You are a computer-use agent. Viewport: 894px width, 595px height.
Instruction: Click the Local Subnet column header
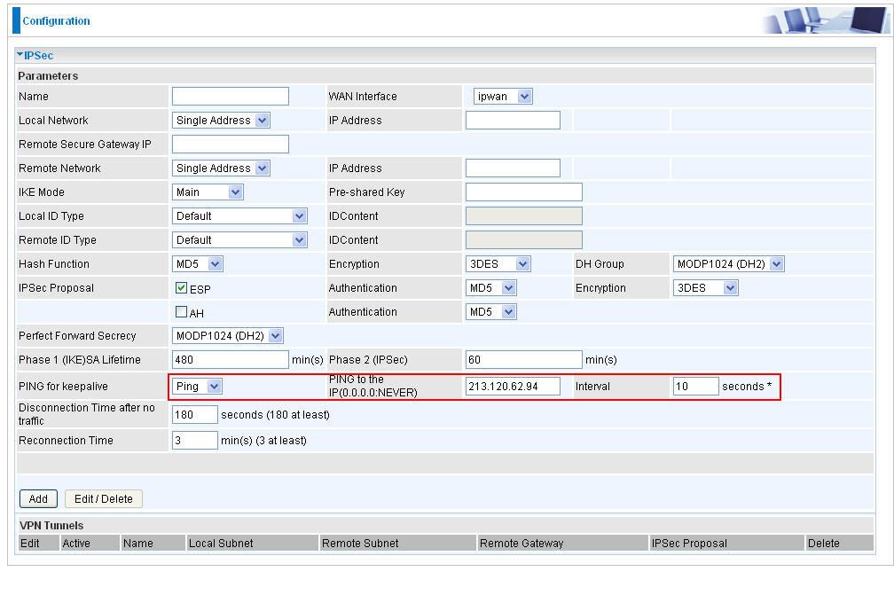[x=221, y=544]
